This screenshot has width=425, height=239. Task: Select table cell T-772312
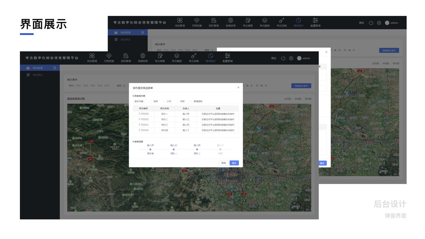[143, 119]
